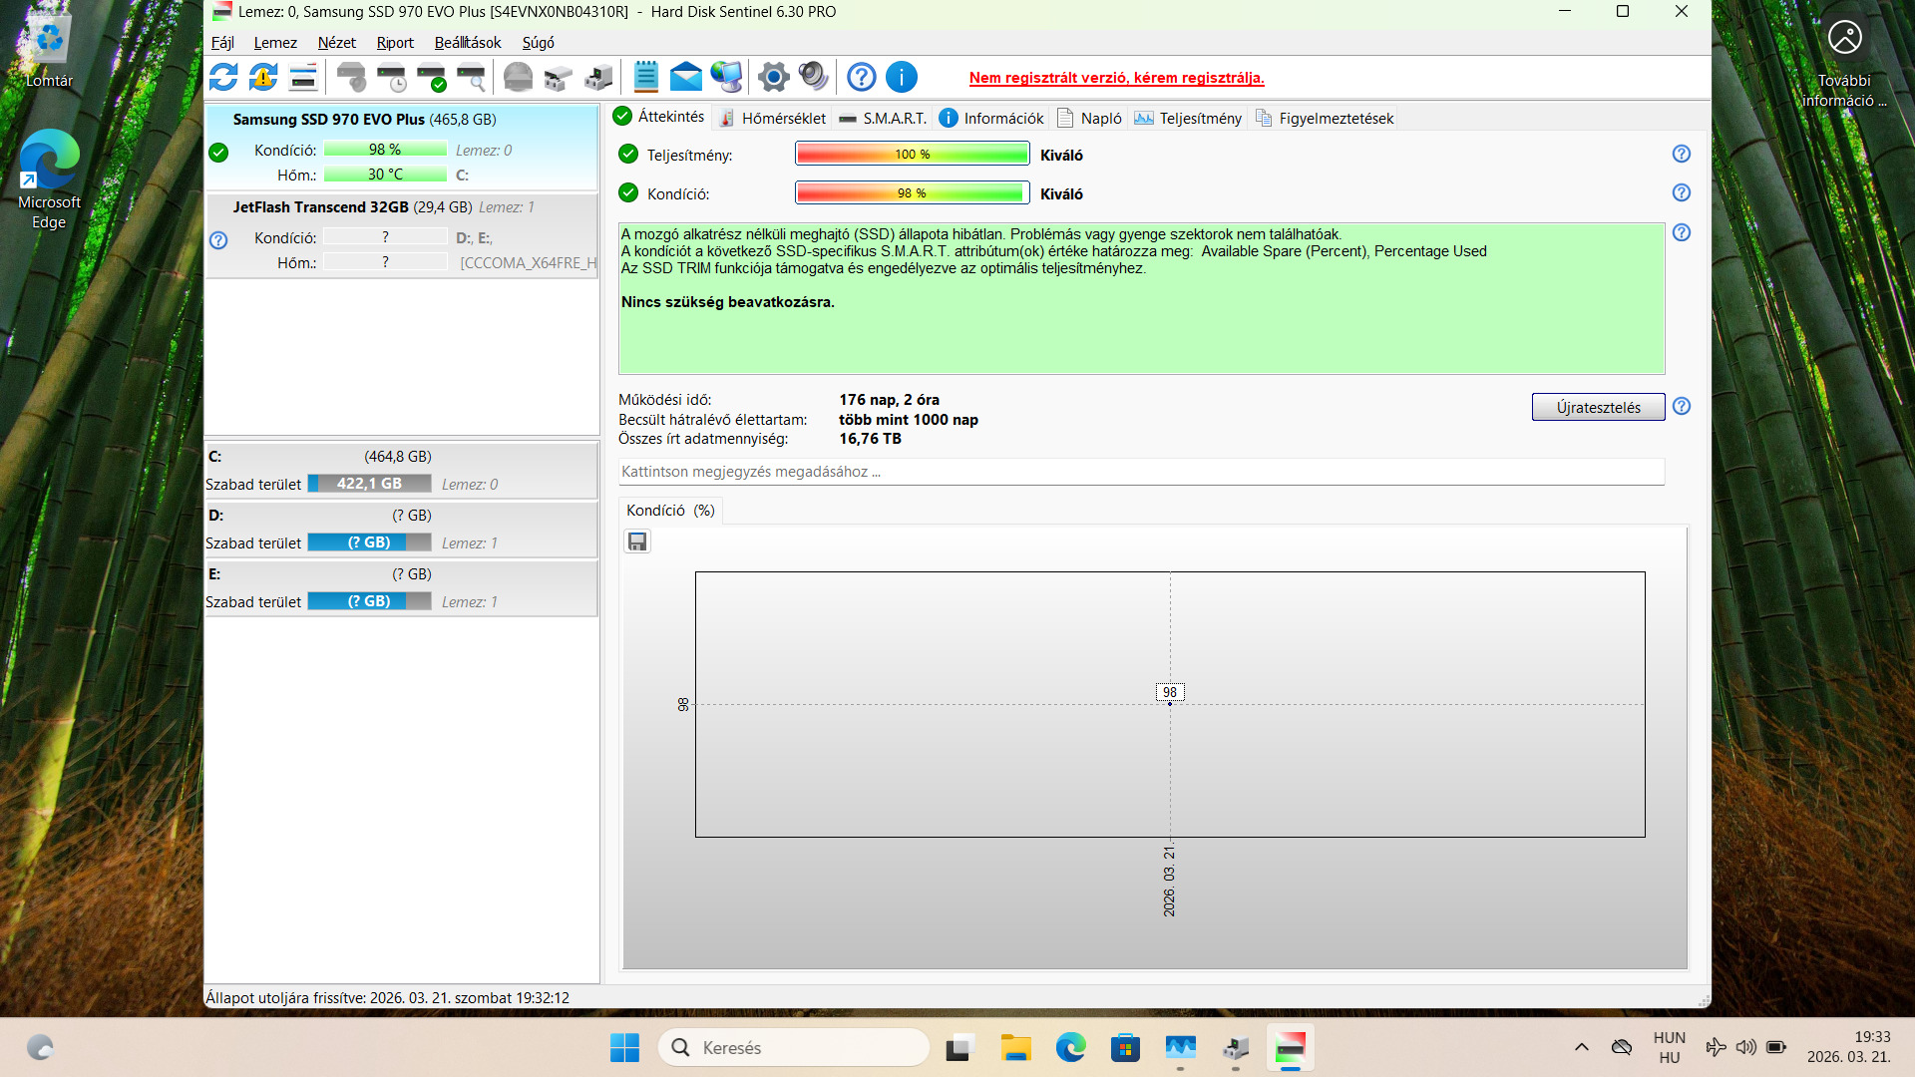Click the speaker sound icon in toolbar
This screenshot has height=1077, width=1915.
pos(813,77)
